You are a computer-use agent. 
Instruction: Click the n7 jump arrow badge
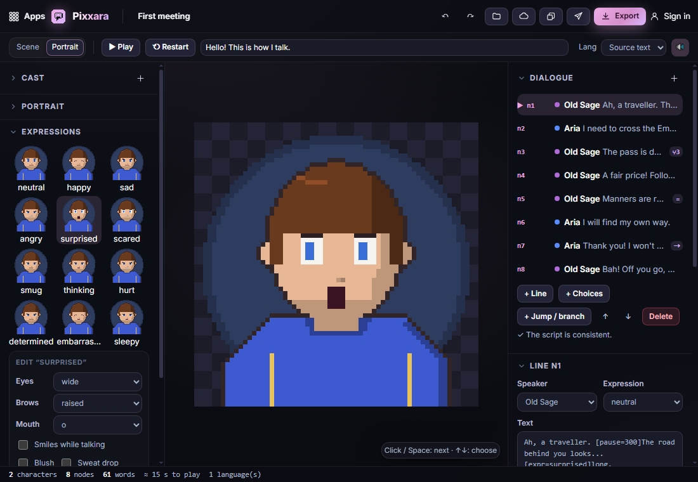point(676,245)
